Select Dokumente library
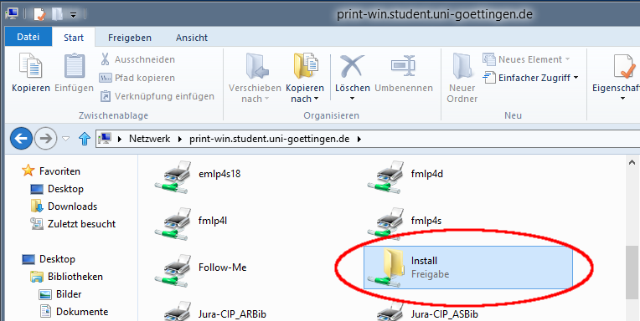Screen dimensions: 640x321 click(x=82, y=312)
